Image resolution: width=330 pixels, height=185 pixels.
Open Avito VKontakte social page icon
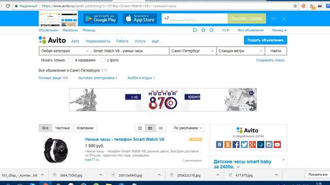point(219,144)
